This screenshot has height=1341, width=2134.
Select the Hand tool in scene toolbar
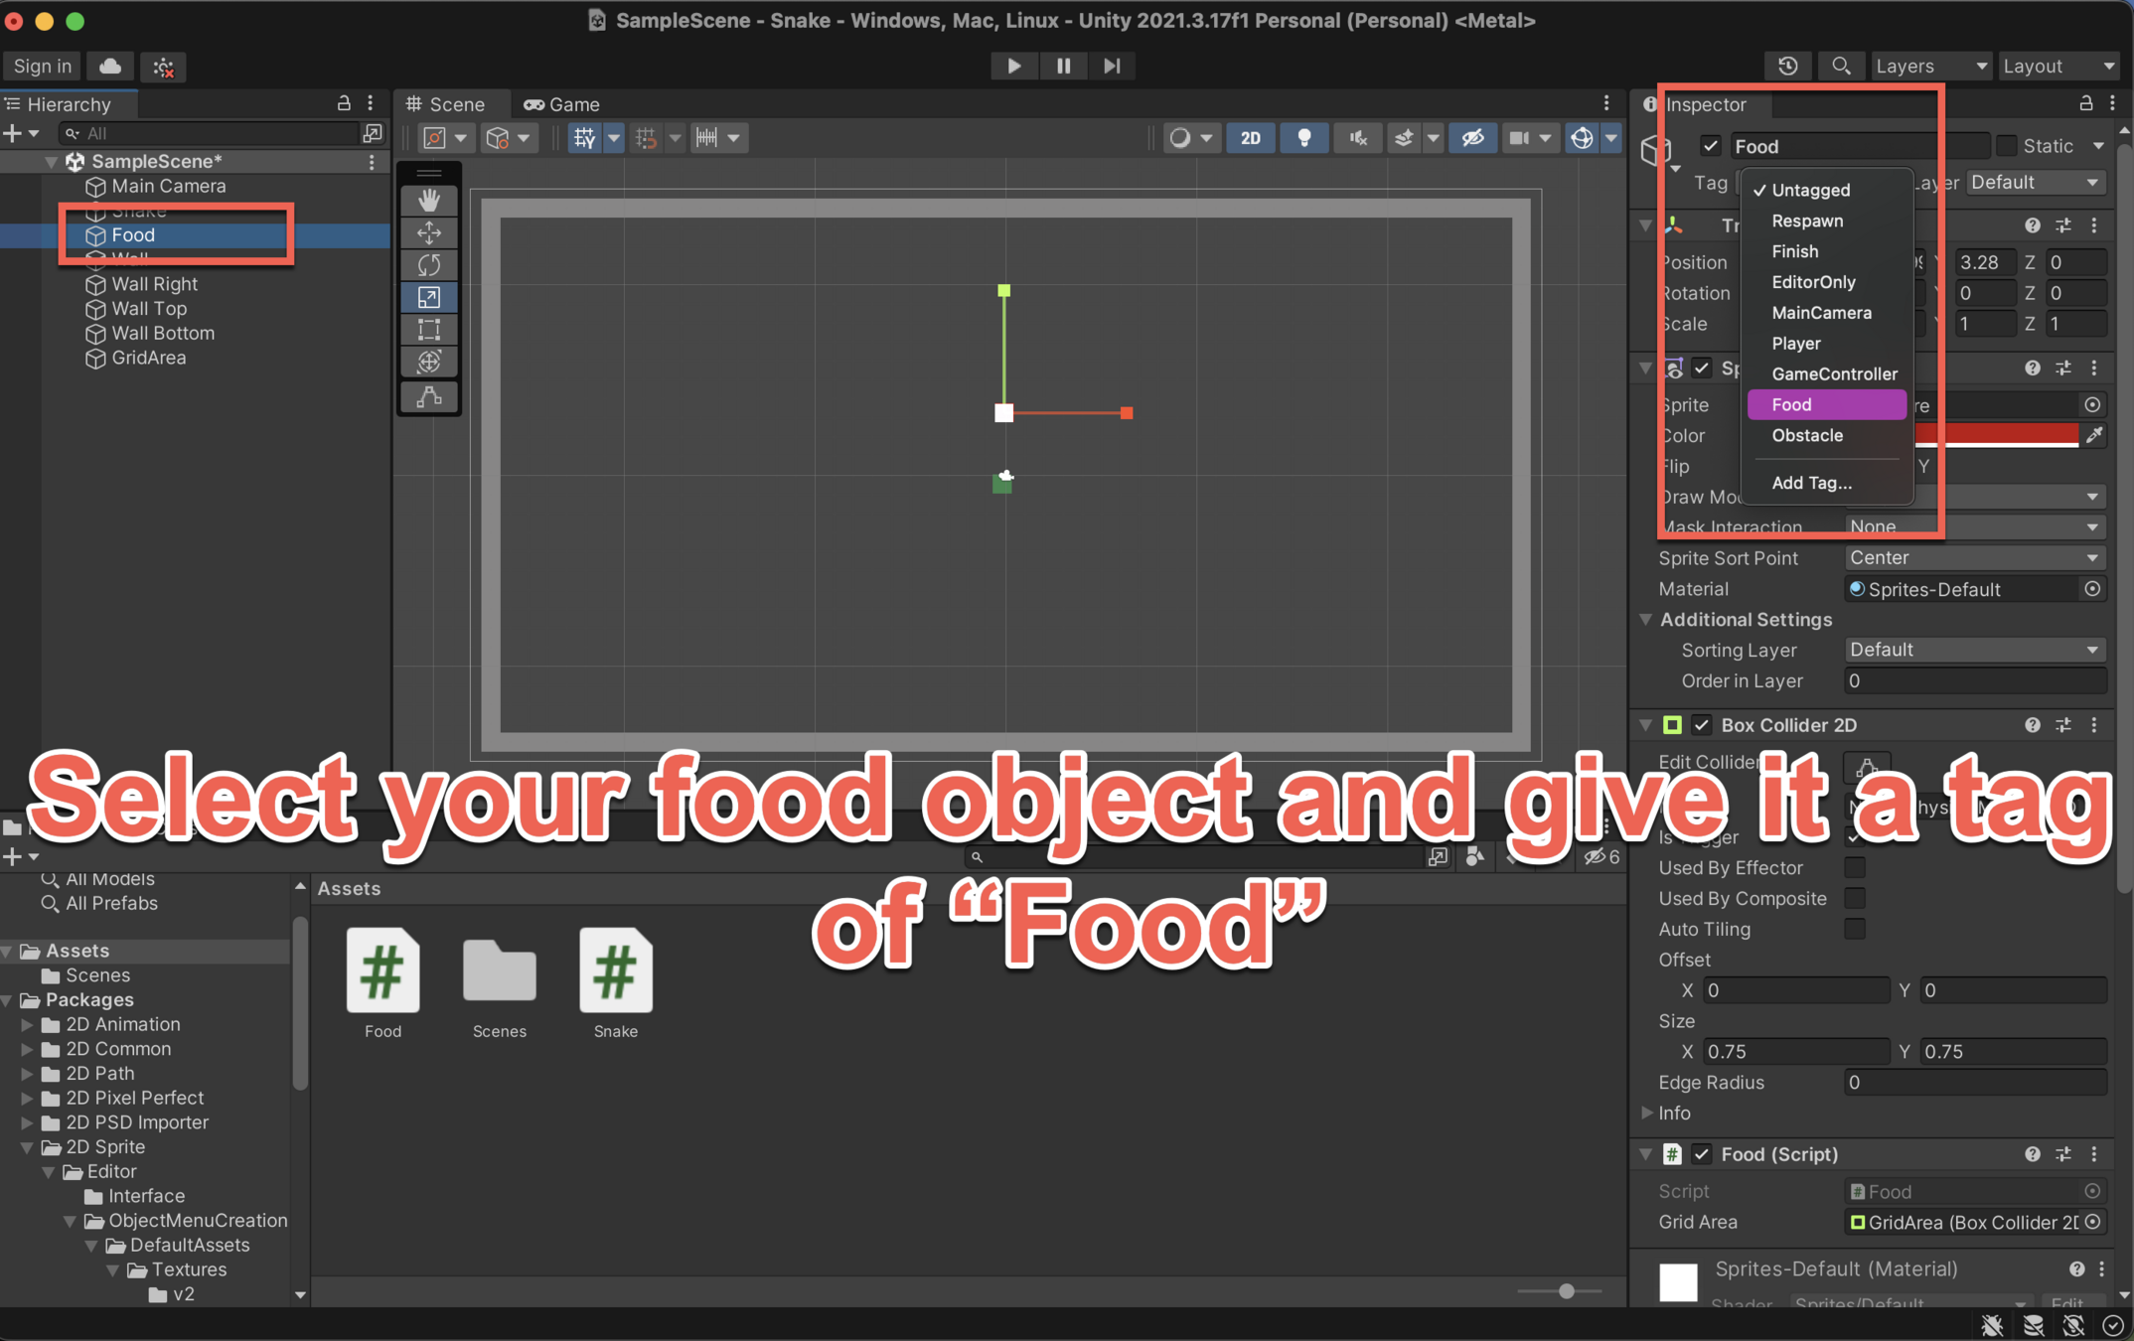(429, 201)
